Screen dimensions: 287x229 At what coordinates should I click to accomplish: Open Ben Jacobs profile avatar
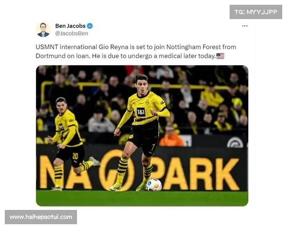click(44, 30)
